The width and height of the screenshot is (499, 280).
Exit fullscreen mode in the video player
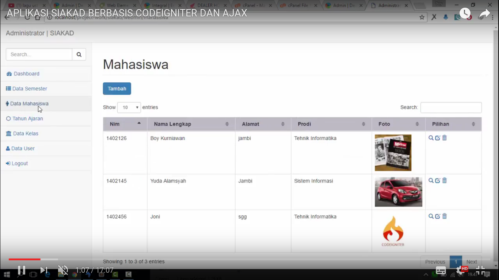click(480, 270)
